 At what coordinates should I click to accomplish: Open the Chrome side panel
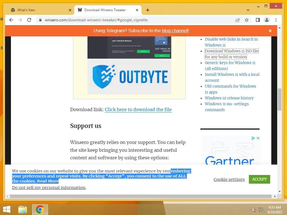tap(258, 20)
